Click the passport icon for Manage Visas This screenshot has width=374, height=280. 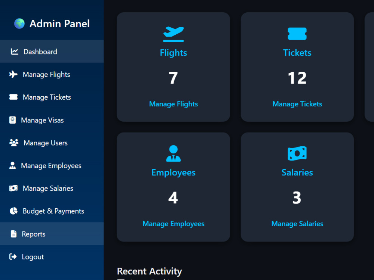point(12,120)
